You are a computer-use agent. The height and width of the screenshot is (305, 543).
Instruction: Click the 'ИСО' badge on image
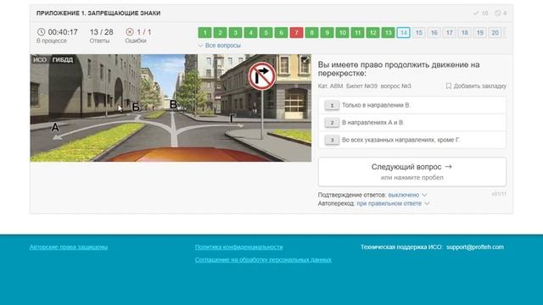(40, 60)
